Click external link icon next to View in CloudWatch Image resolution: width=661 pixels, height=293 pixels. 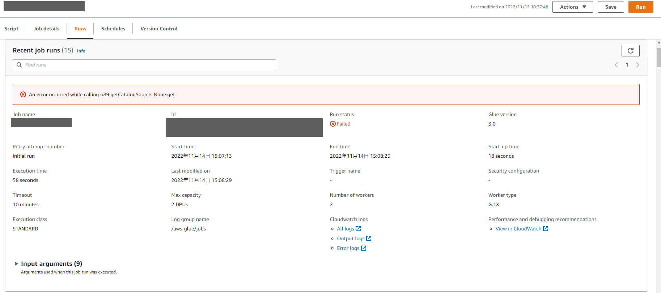tap(546, 229)
